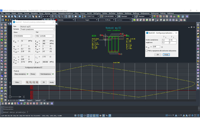The height and width of the screenshot is (124, 200).
Task: Toggle the Stal zbrojeniowa checkbox
Action: pos(53,74)
